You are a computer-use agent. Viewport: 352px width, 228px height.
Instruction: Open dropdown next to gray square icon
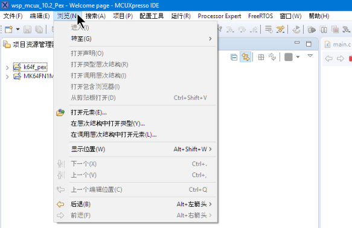click(298, 57)
